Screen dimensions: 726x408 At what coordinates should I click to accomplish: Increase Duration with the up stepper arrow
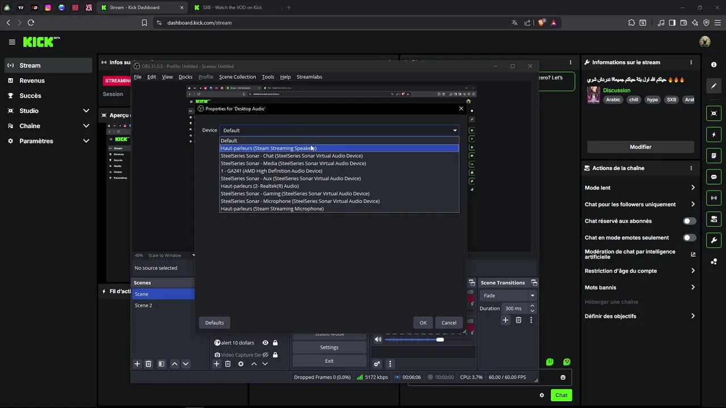click(x=532, y=306)
